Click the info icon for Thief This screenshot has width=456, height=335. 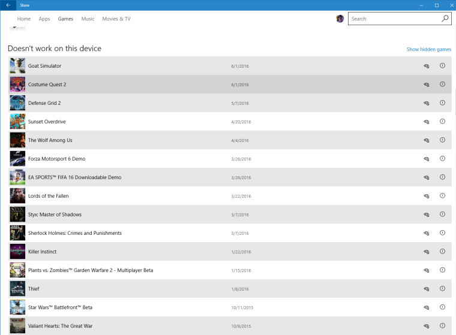(442, 289)
